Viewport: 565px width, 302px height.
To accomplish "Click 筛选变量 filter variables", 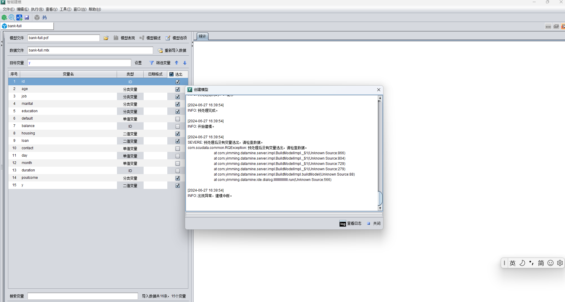I will 160,63.
